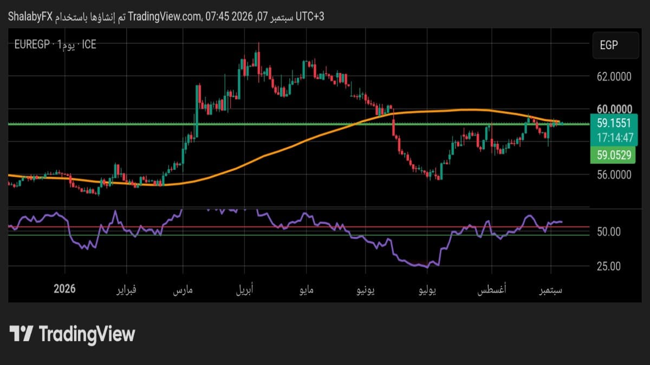Click the "ShalabyFX" author name
This screenshot has height=365, width=650.
coord(29,17)
